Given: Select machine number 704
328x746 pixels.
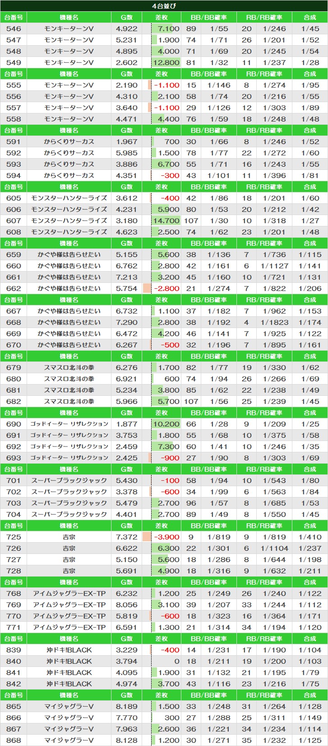Looking at the screenshot, I should click(14, 514).
